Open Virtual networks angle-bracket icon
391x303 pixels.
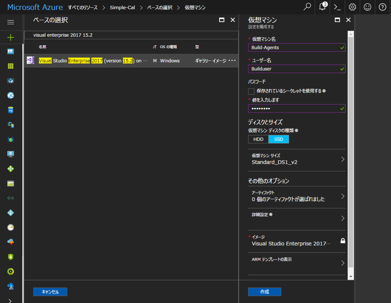point(10,198)
